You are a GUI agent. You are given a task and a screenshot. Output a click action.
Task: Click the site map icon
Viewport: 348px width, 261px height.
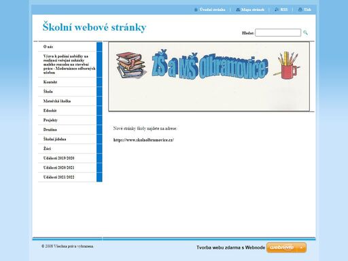click(x=238, y=10)
